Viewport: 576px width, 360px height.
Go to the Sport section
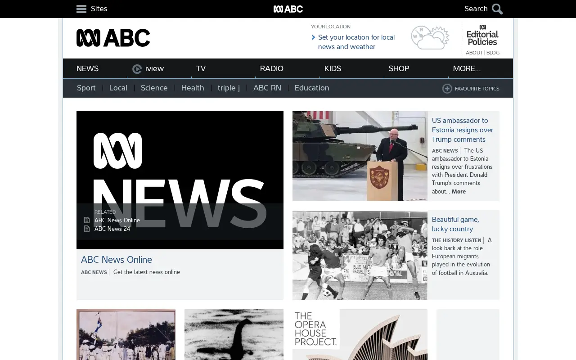[x=86, y=88]
